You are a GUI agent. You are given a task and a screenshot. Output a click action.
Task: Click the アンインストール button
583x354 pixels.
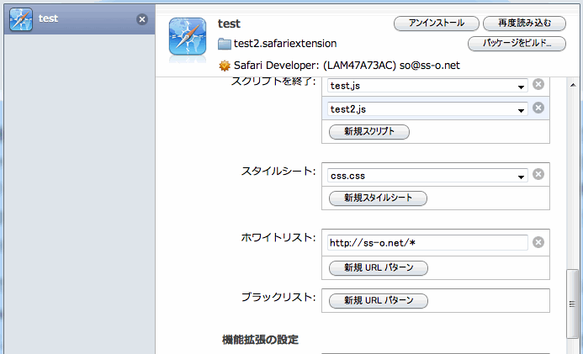436,24
